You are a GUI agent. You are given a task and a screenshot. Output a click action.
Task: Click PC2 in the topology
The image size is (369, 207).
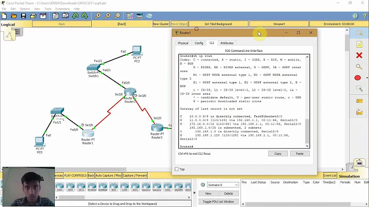pos(137,50)
